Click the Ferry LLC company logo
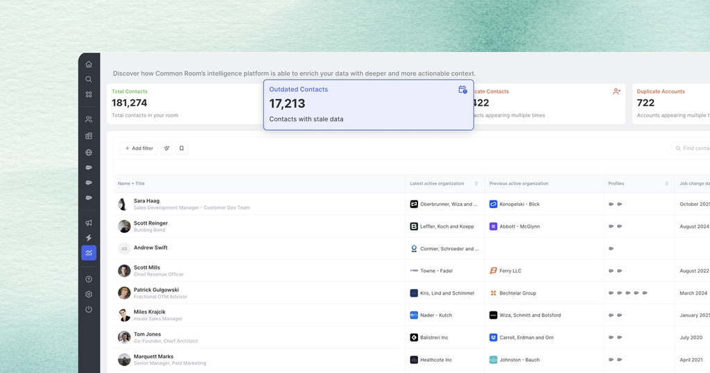 pyautogui.click(x=493, y=270)
